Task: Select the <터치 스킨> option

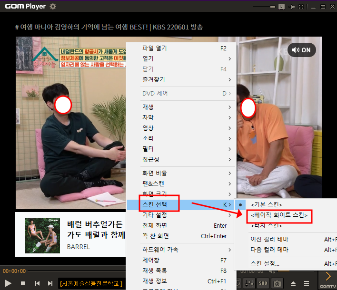Action: pyautogui.click(x=286, y=226)
